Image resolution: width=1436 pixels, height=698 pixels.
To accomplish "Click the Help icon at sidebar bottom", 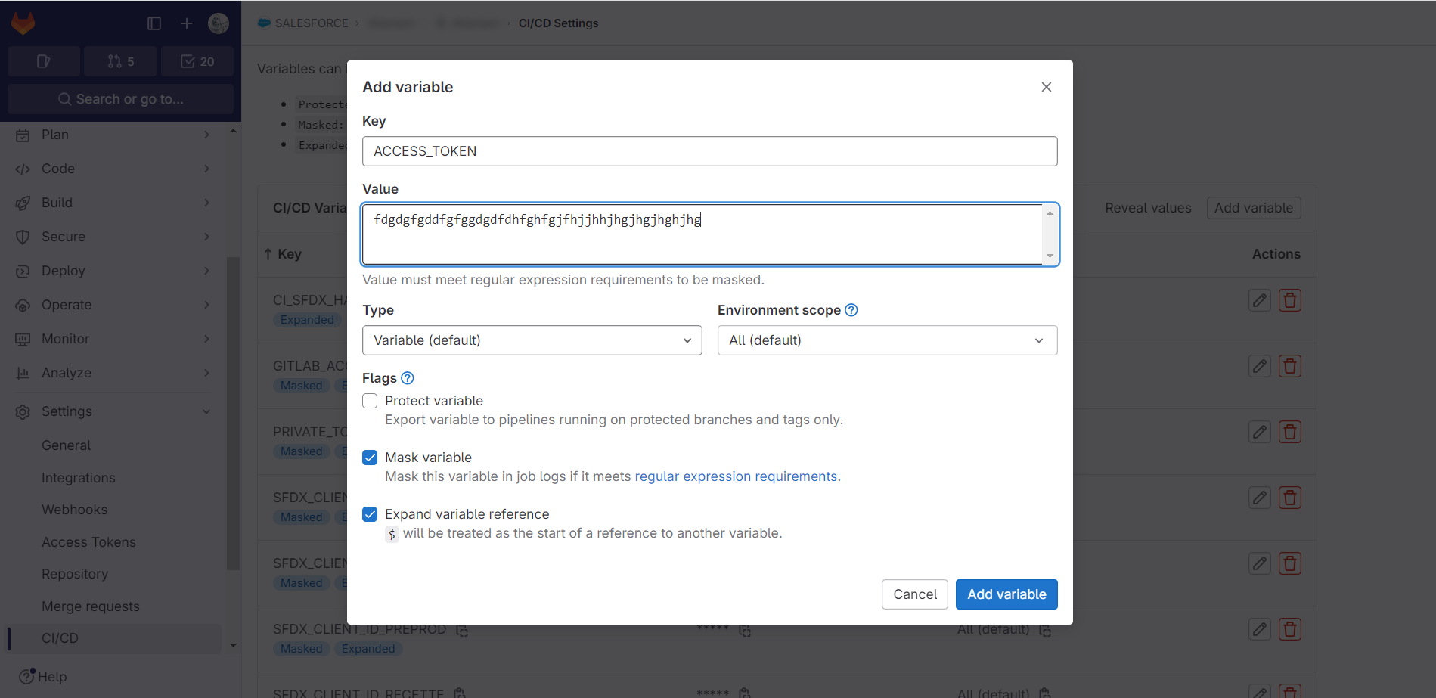I will (x=28, y=676).
